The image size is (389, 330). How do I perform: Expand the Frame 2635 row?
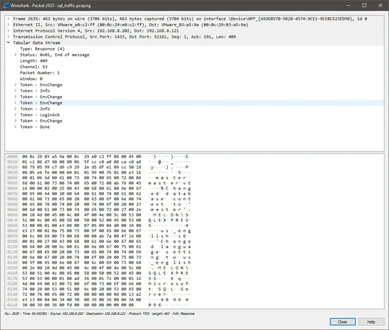[x=8, y=19]
